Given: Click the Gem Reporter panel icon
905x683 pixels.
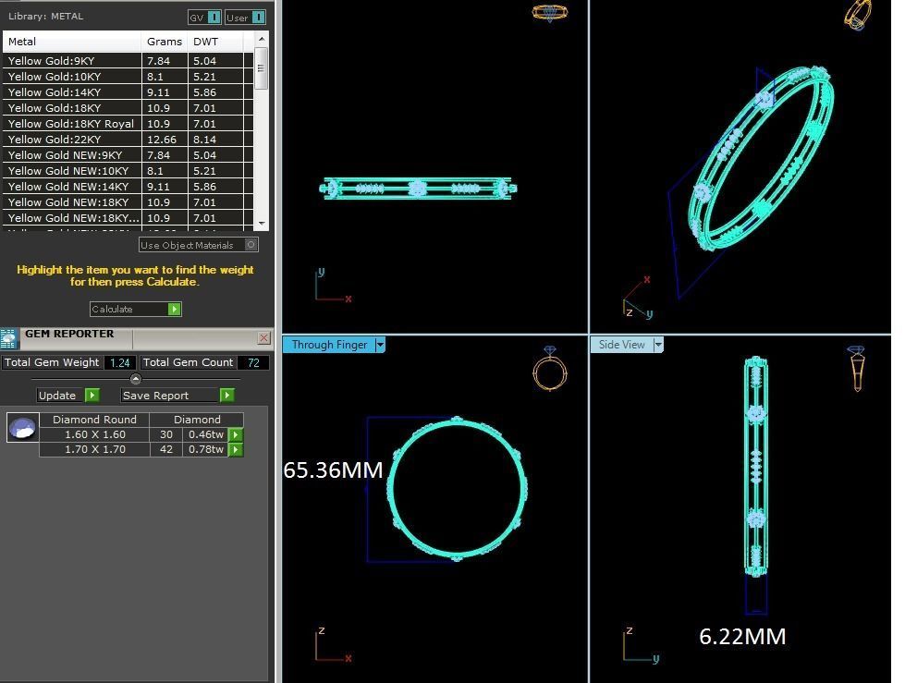Looking at the screenshot, I should pos(8,339).
